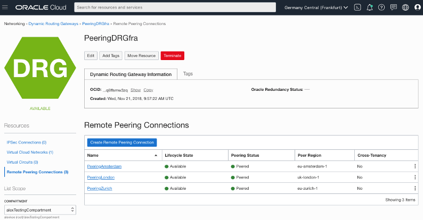423x220 pixels.
Task: Focus the search resources and services field
Action: [175, 7]
